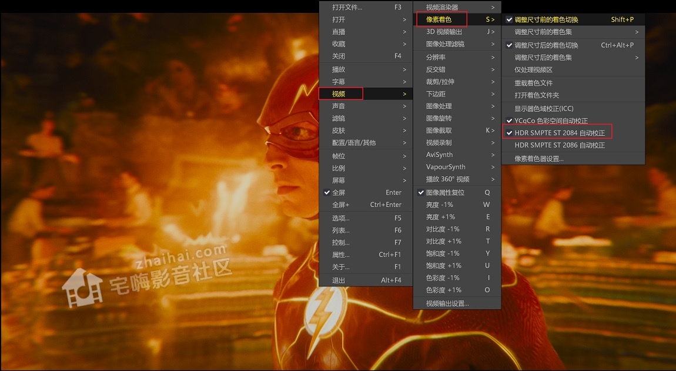
Task: Expand 调整尺寸后的着色集 shader list
Action: pos(573,58)
